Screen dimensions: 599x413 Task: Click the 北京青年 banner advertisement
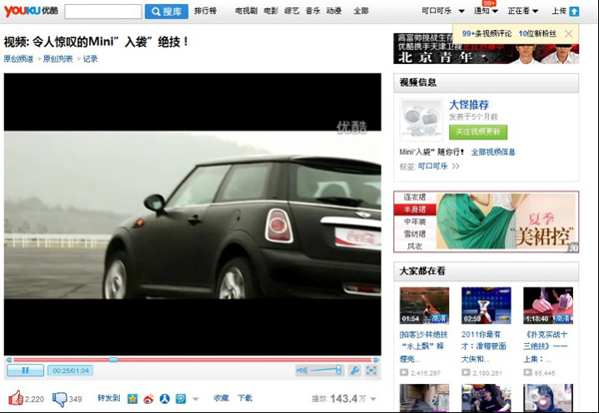coord(486,49)
